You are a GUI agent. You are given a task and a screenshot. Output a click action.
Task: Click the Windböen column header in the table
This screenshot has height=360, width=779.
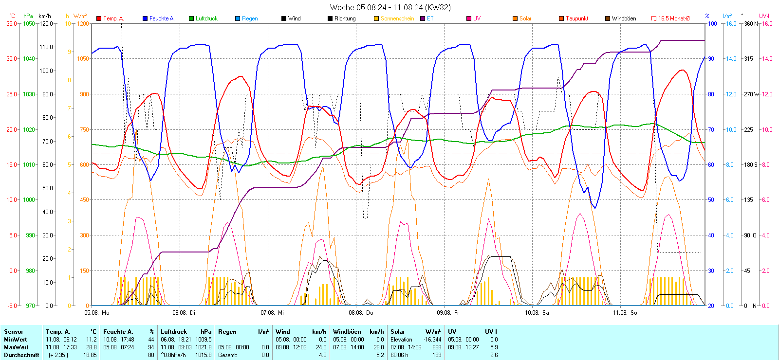(346, 332)
